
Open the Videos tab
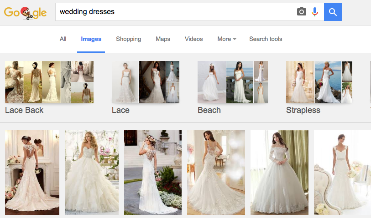tap(194, 39)
